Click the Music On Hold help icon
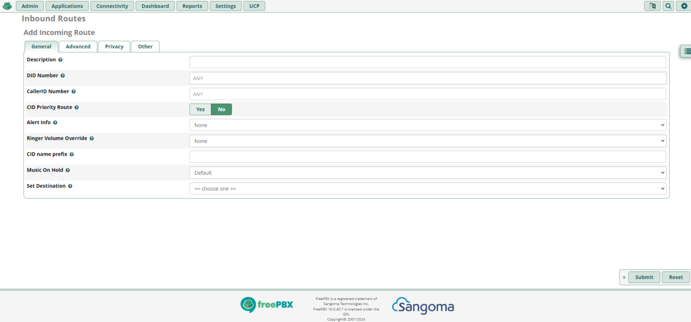Screen dimensions: 691x322 pyautogui.click(x=67, y=170)
